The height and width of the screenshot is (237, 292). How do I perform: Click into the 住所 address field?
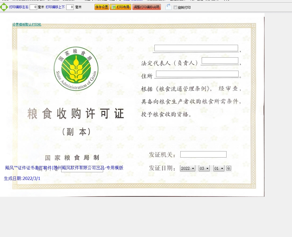tap(197, 74)
